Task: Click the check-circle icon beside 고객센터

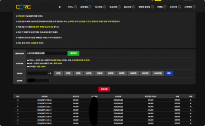Action: [x=194, y=7]
